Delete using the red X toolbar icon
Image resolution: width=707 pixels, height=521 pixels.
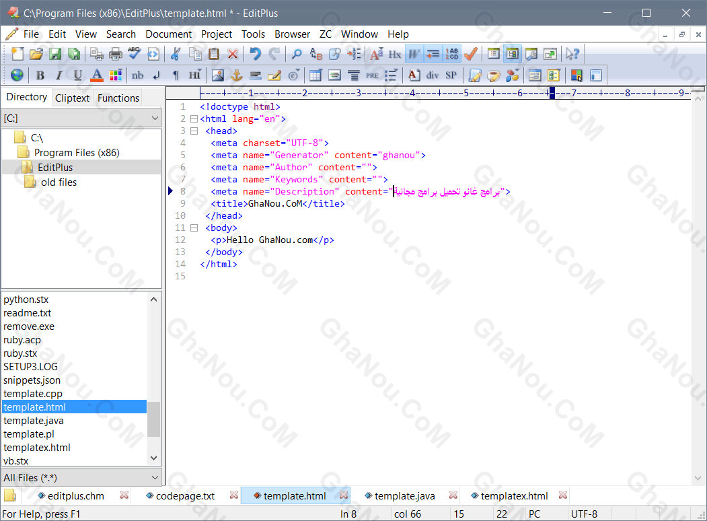click(x=233, y=54)
